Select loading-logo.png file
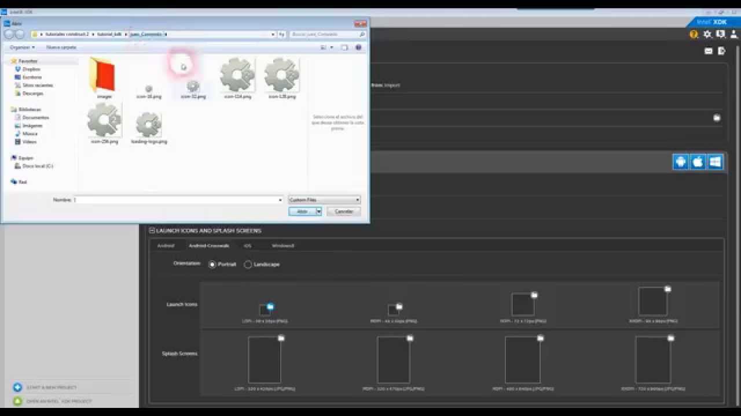This screenshot has width=741, height=416. click(149, 128)
